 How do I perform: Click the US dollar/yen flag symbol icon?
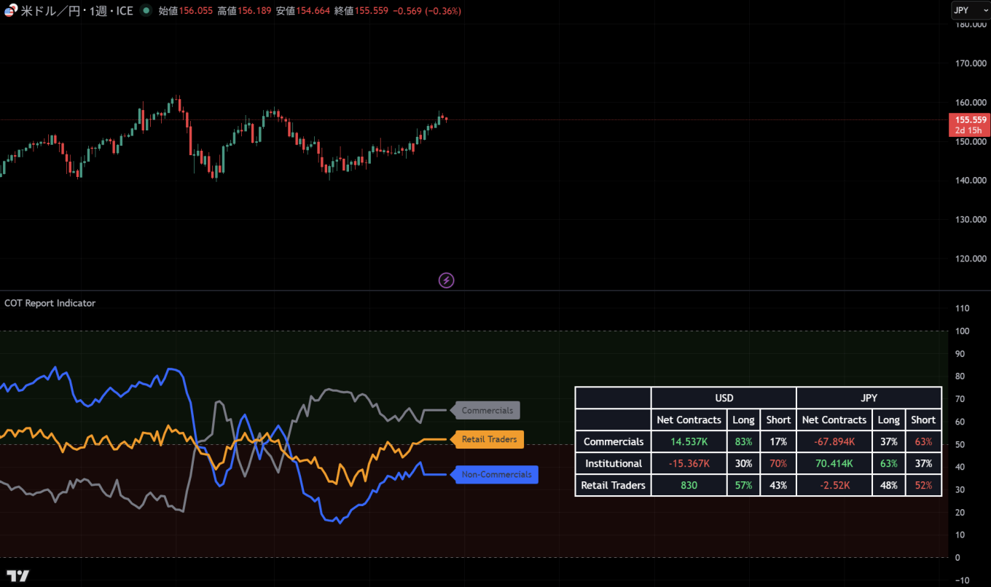[x=10, y=11]
